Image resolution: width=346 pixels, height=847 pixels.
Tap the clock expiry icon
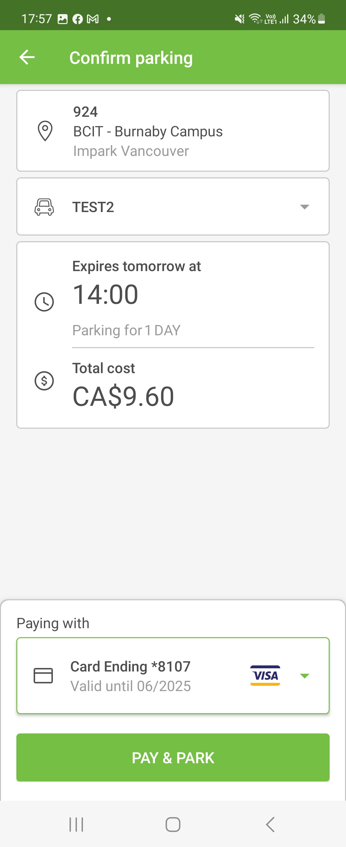44,302
